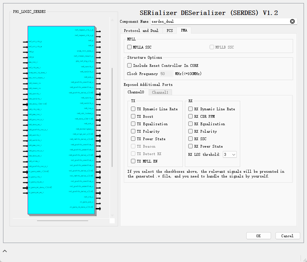This screenshot has height=262, width=307.
Task: Click the ref_alt_clk_m port label
Action: click(35, 46)
